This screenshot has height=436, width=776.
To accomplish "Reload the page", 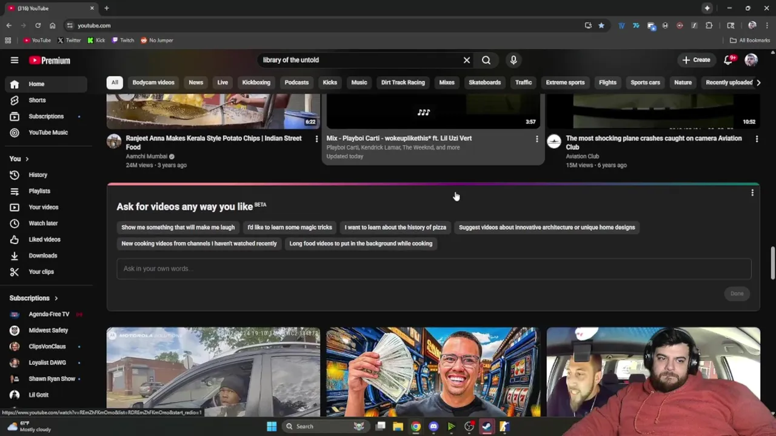I will [x=38, y=25].
